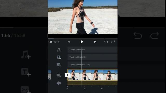This screenshot has width=166, height=93.
Task: Click the Tap to add subtitle track
Action: coord(92,57)
